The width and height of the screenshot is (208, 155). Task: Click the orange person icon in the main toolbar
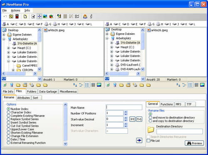pyautogui.click(x=85, y=17)
